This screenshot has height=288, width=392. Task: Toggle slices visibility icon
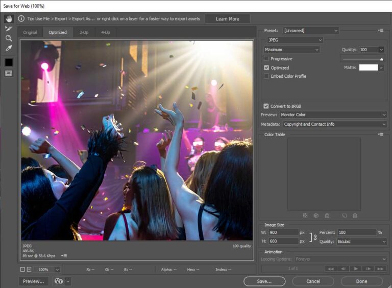tap(9, 73)
